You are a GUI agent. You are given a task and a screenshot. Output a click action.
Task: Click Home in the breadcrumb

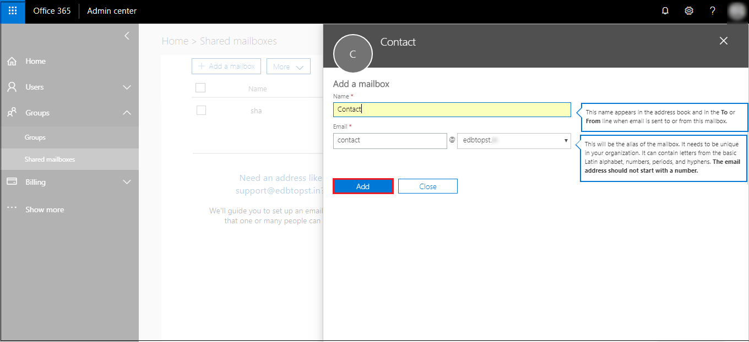click(x=175, y=41)
